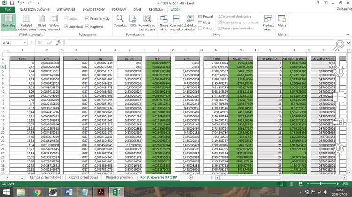
Task: Open the RECENZJA tab
Action: pyautogui.click(x=156, y=10)
